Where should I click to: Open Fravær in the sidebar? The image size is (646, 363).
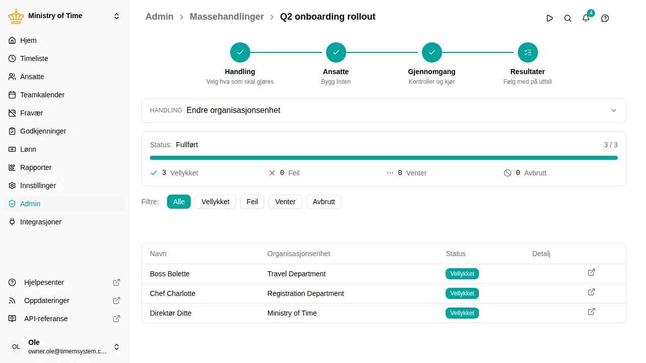pos(64,113)
